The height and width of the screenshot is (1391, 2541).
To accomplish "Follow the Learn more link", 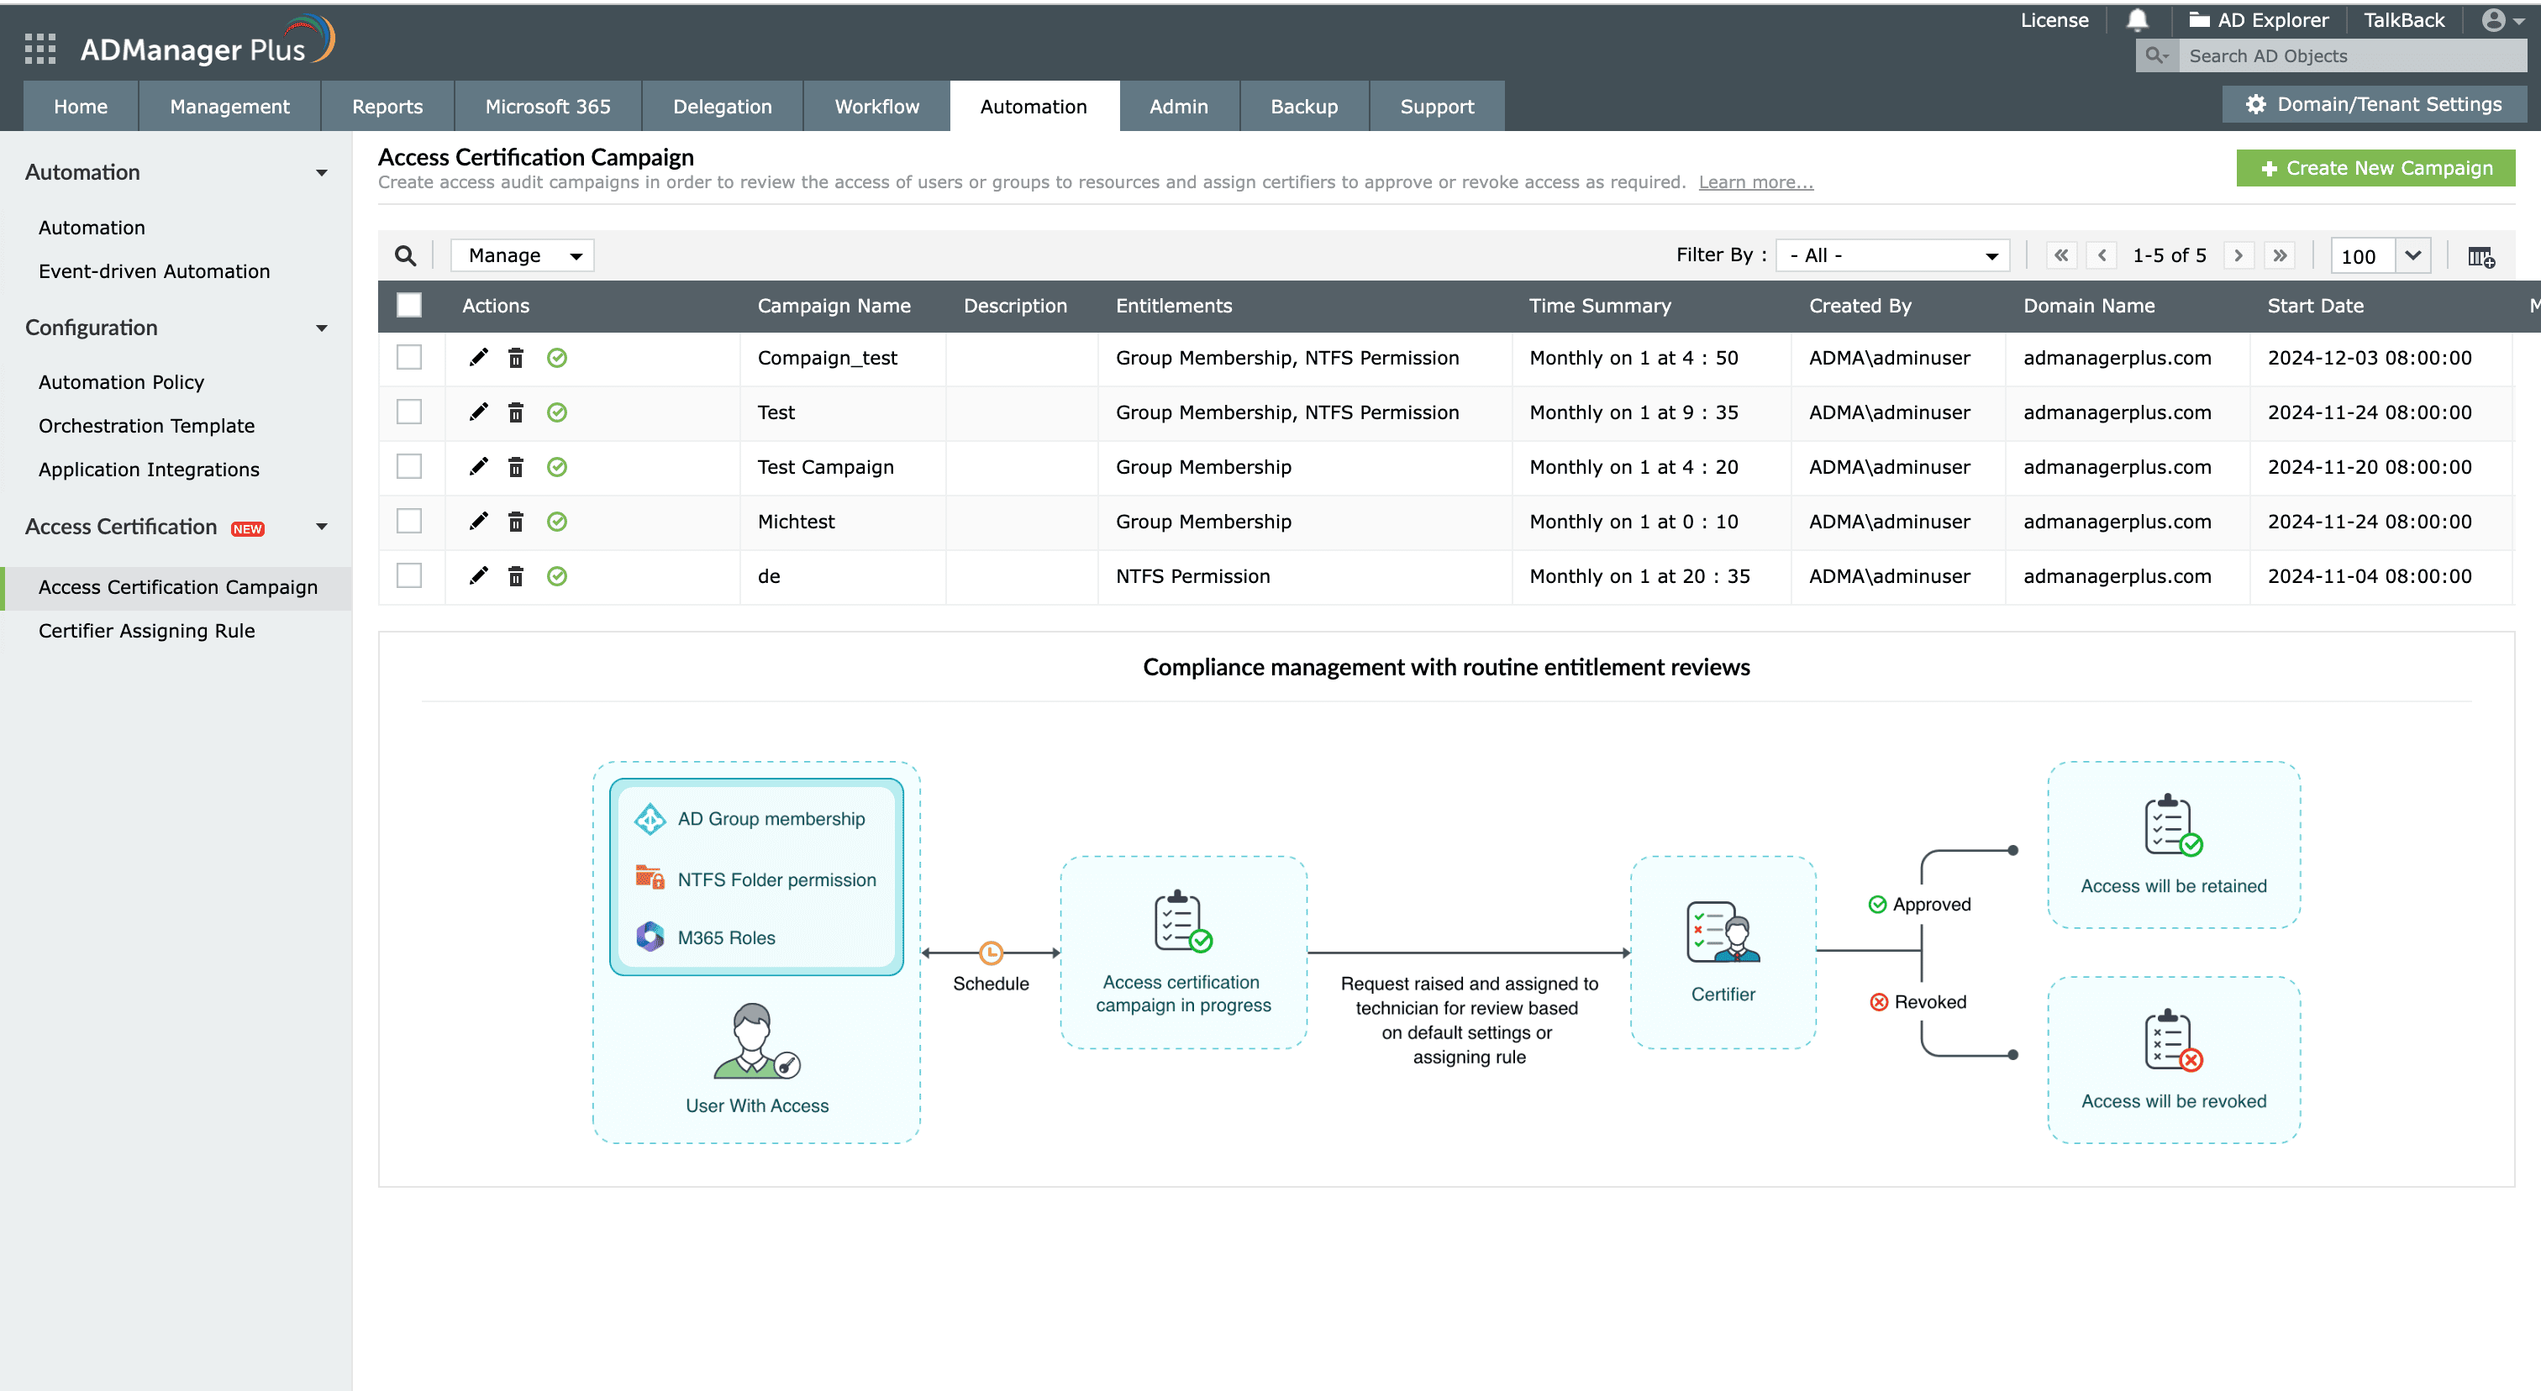I will click(1754, 182).
